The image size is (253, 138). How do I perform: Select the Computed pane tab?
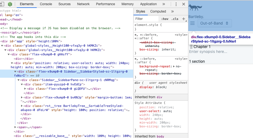pyautogui.click(x=158, y=11)
